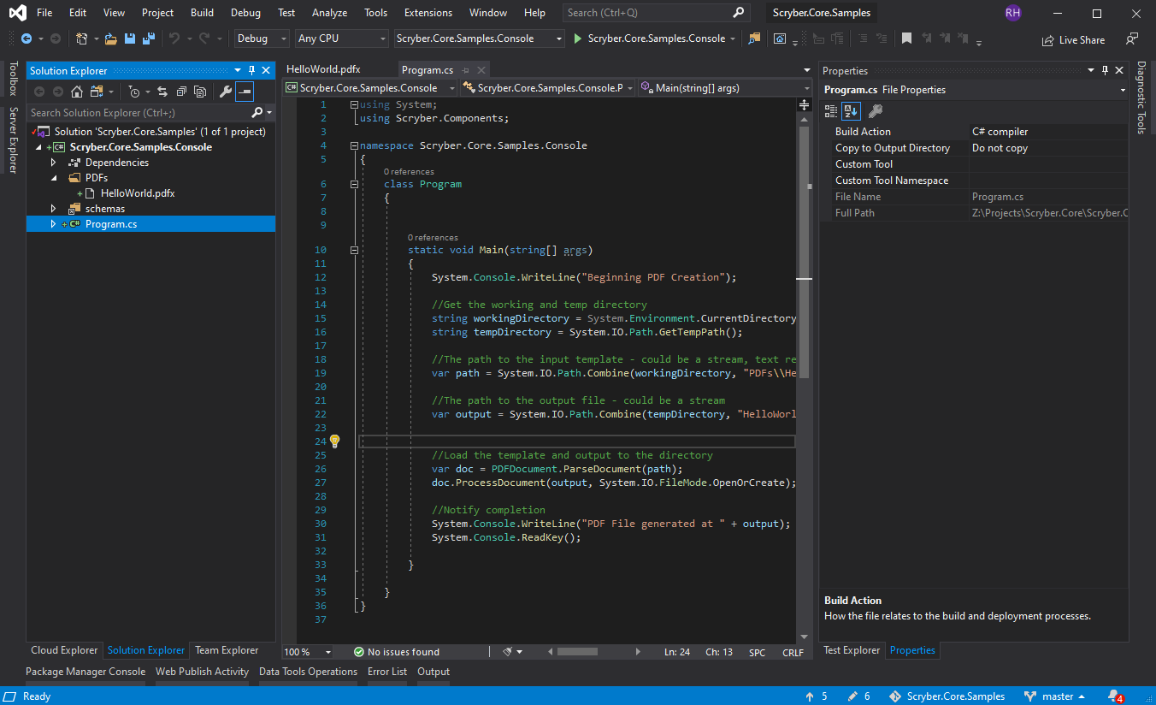Open the Debug configuration dropdown
Screen dimensions: 1156x705
(262, 39)
